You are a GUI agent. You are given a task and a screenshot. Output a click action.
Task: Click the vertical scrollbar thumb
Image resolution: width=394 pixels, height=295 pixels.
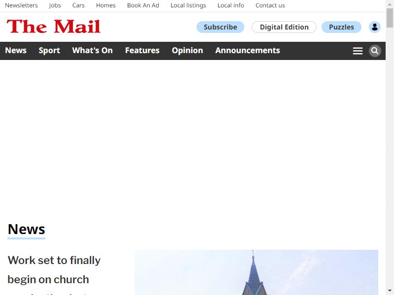tap(390, 18)
